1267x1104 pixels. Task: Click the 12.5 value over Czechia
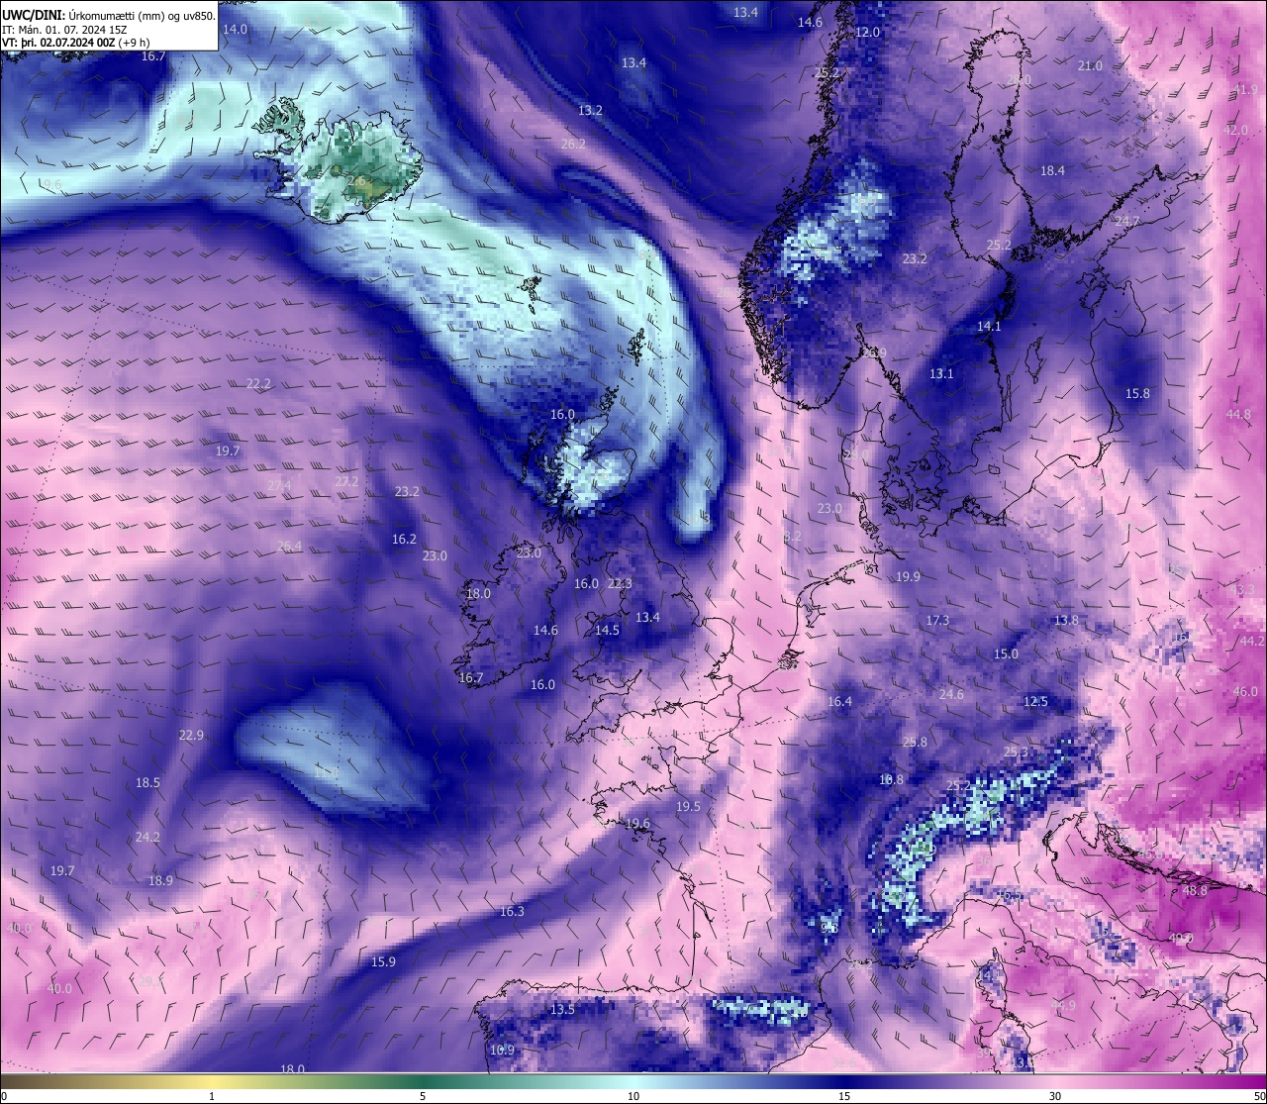tap(1035, 701)
